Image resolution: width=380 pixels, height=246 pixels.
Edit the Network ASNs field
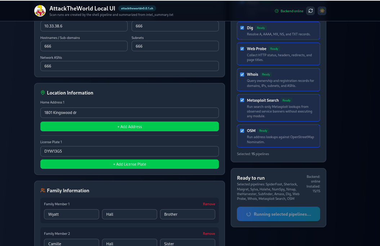pos(129,66)
